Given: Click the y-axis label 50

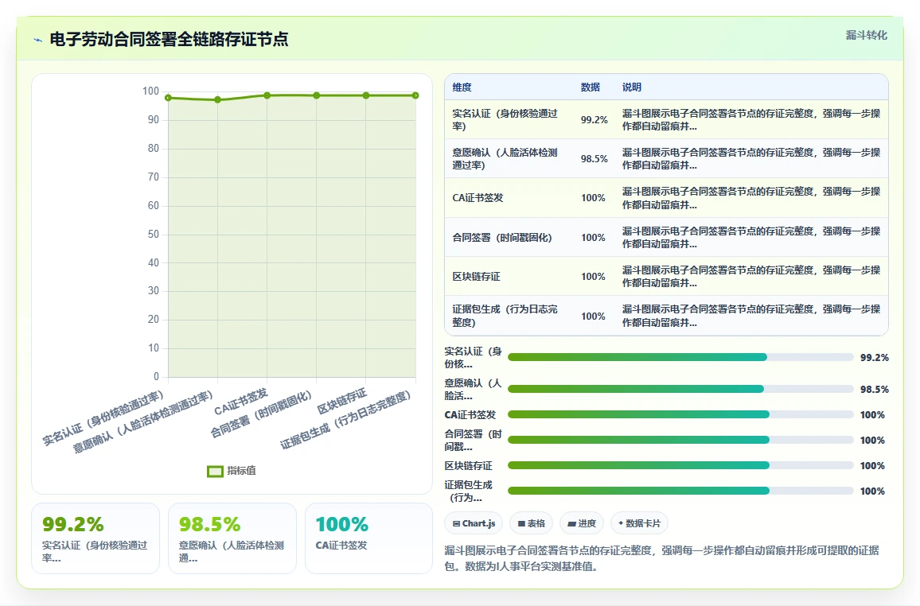Looking at the screenshot, I should click(x=153, y=234).
